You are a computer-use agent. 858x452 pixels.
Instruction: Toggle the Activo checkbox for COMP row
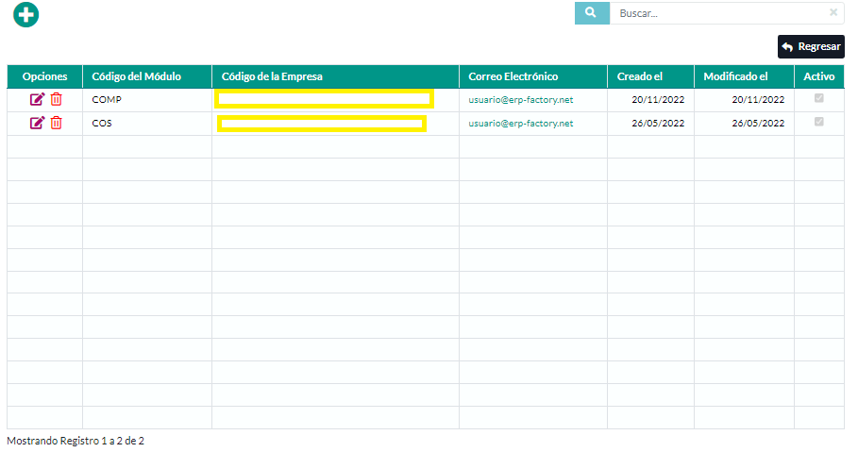point(818,98)
